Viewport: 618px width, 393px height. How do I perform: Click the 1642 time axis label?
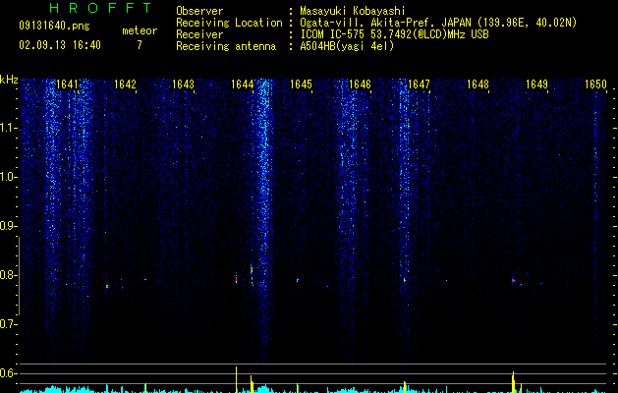125,84
